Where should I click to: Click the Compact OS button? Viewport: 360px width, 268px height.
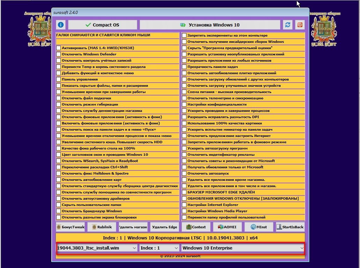click(102, 25)
